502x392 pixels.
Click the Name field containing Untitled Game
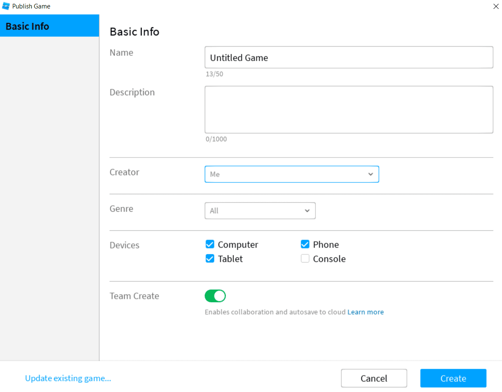348,58
